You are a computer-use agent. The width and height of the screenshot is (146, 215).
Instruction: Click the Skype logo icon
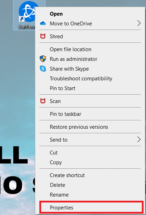tap(43, 69)
